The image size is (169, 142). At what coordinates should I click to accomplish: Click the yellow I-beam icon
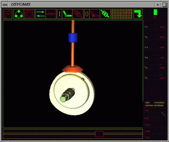(x=60, y=14)
